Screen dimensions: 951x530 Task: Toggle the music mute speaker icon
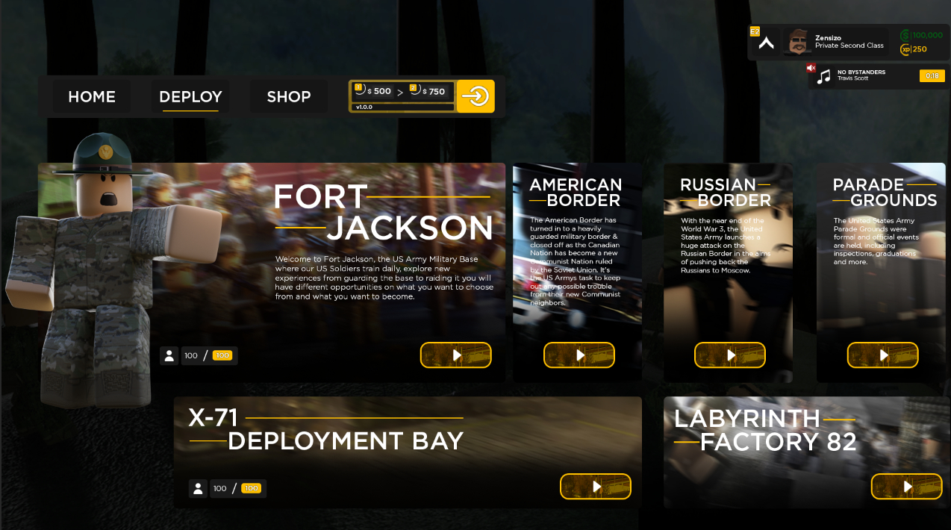coord(811,68)
